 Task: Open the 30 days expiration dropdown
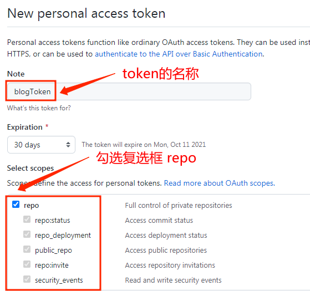click(x=42, y=145)
